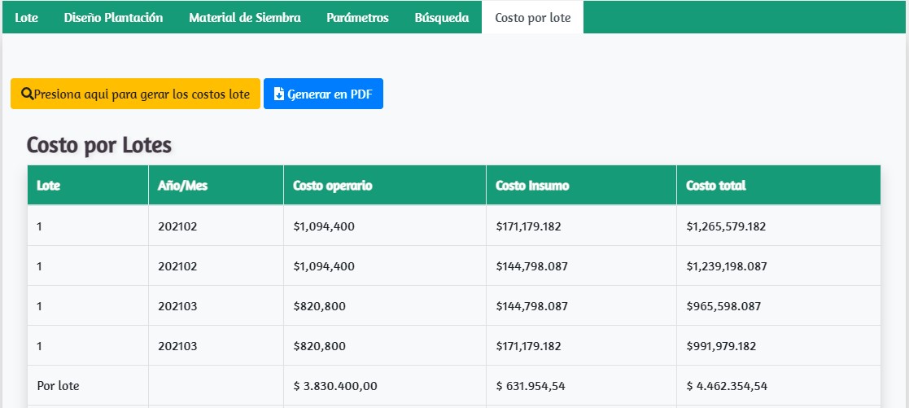
Task: Click the Lote column header
Action: point(49,186)
